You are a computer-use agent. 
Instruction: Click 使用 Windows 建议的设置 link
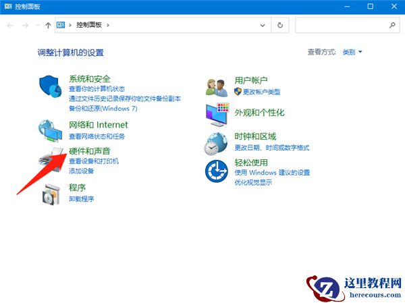click(x=272, y=172)
